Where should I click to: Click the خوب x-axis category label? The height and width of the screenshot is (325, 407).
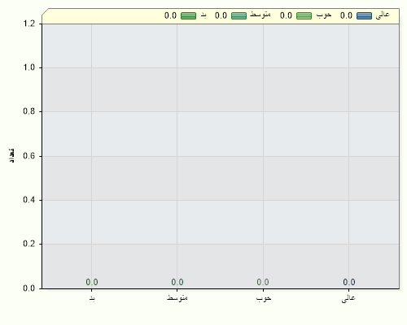click(264, 298)
